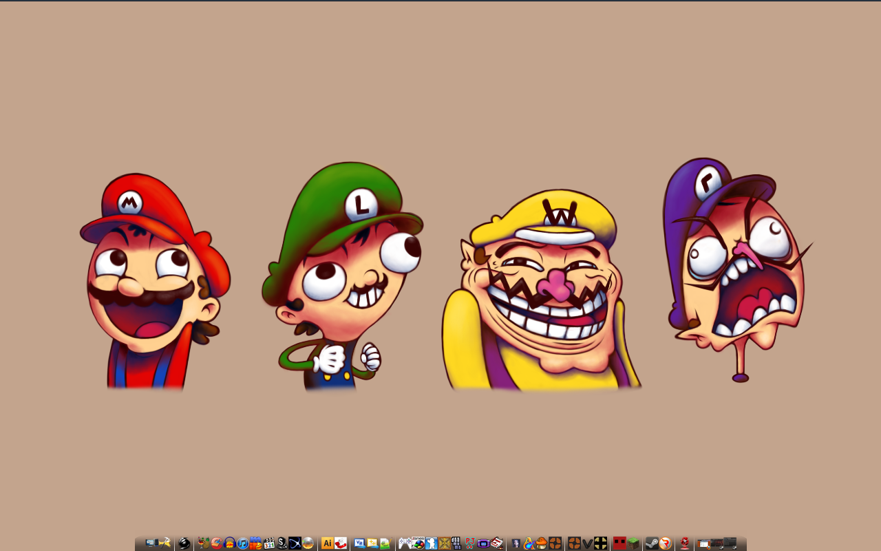The height and width of the screenshot is (551, 881).
Task: Launch DOSBox from the dock
Action: coord(444,543)
